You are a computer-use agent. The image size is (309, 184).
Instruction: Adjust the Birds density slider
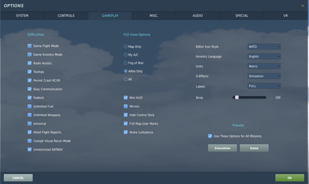tap(237, 97)
